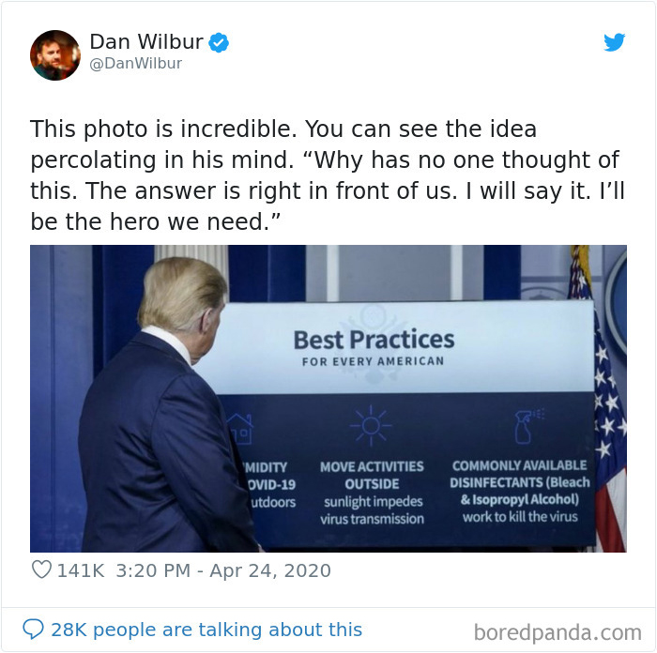657x653 pixels.
Task: Open the 3:20 PM - Apr 24, 2020 timestamp
Action: [x=223, y=570]
